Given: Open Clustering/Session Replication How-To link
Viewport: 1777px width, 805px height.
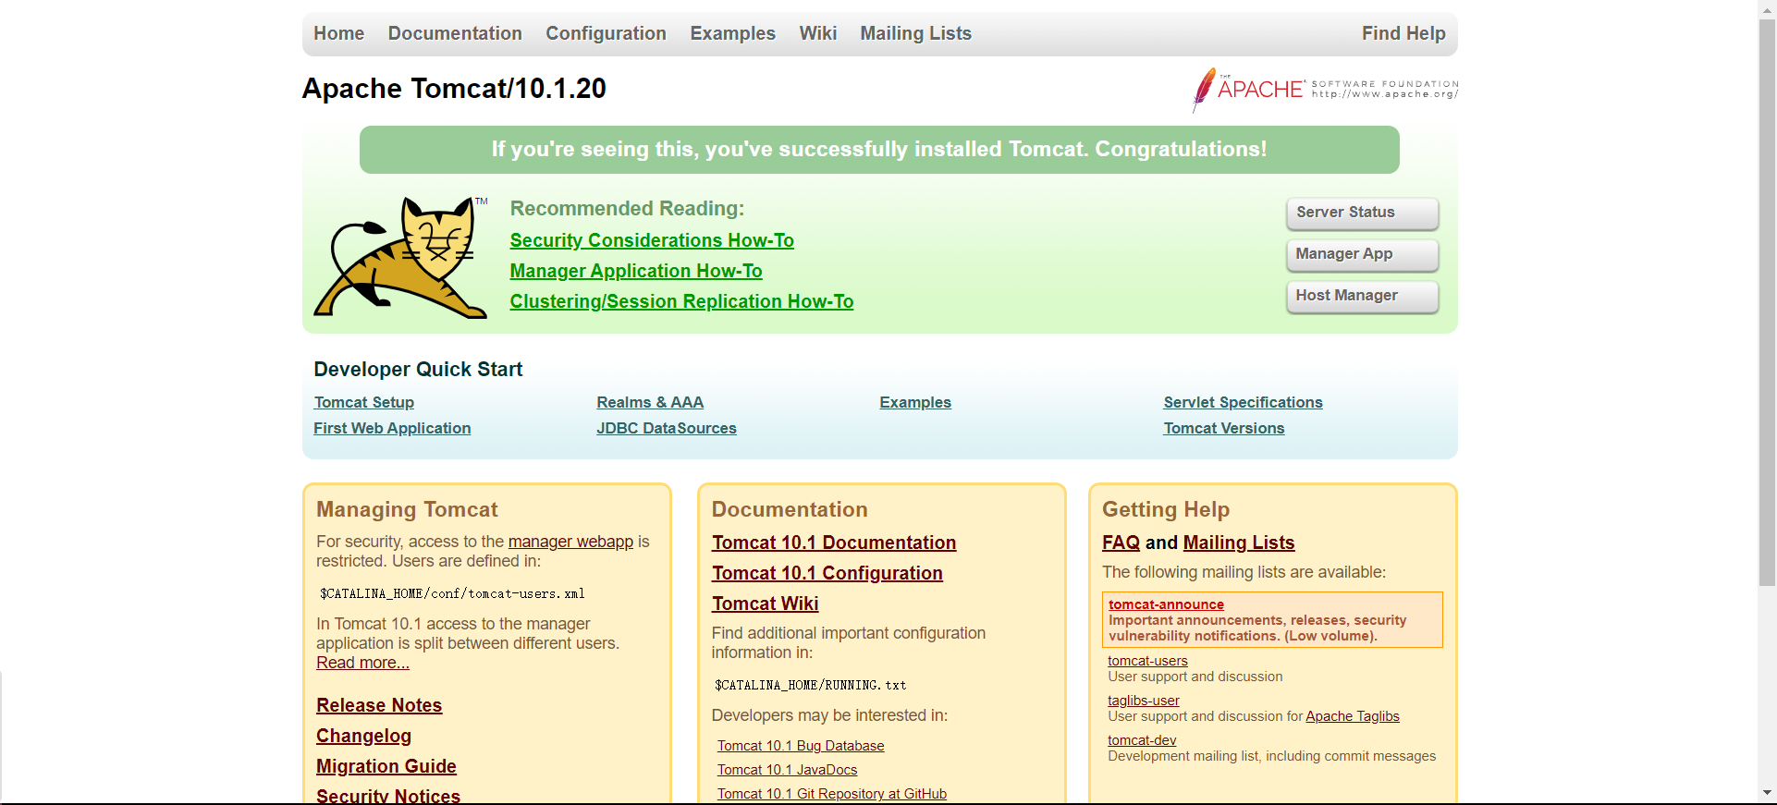Looking at the screenshot, I should (x=681, y=301).
